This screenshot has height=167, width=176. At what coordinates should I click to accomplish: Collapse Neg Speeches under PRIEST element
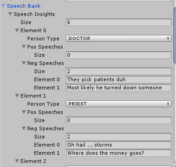pos(24,128)
